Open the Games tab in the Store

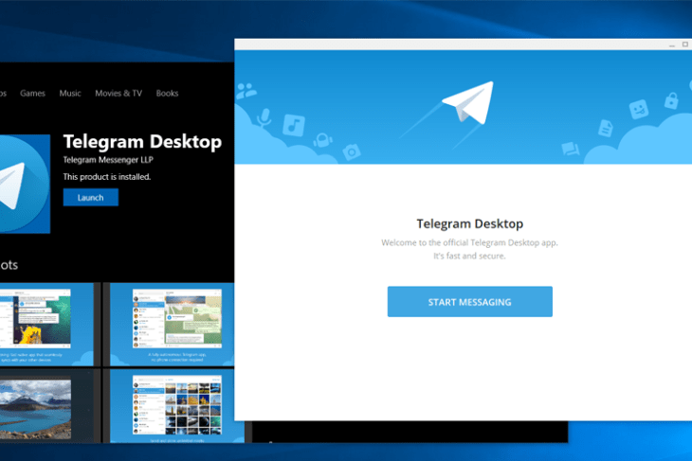click(x=32, y=93)
